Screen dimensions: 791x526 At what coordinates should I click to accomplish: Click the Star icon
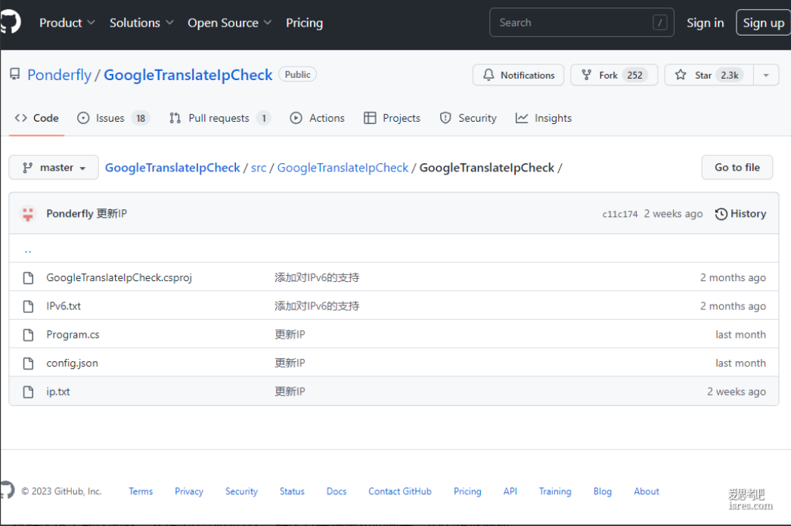[681, 75]
